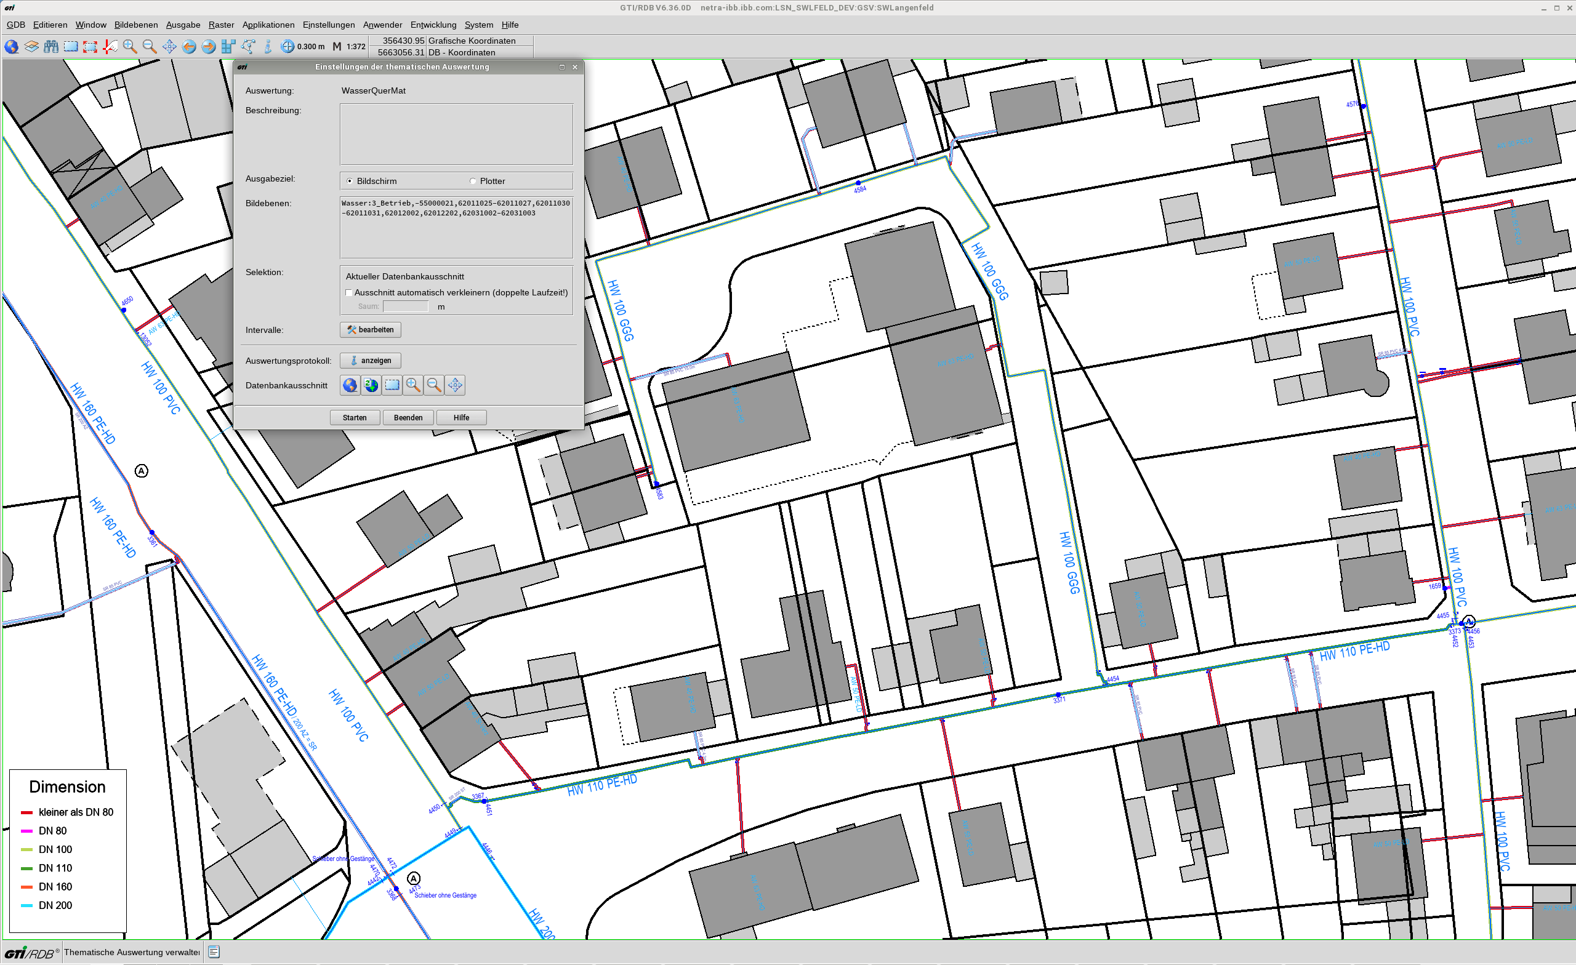Click the status bar log document icon
1576x965 pixels.
tap(214, 952)
